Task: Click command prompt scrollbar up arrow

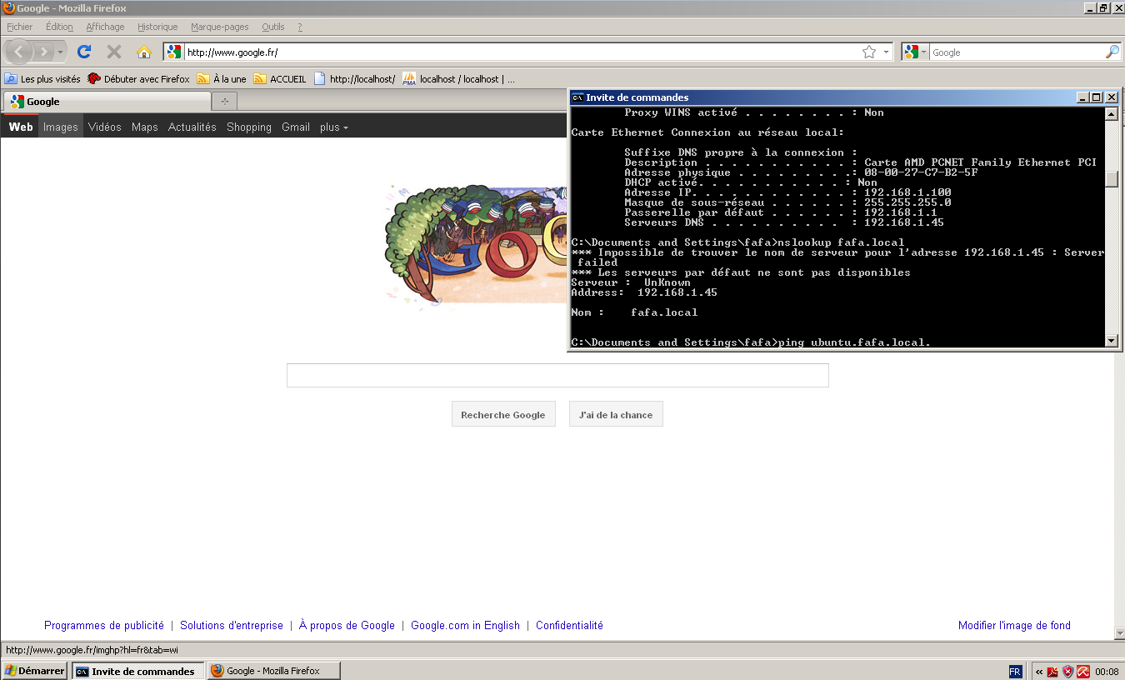Action: pos(1112,114)
